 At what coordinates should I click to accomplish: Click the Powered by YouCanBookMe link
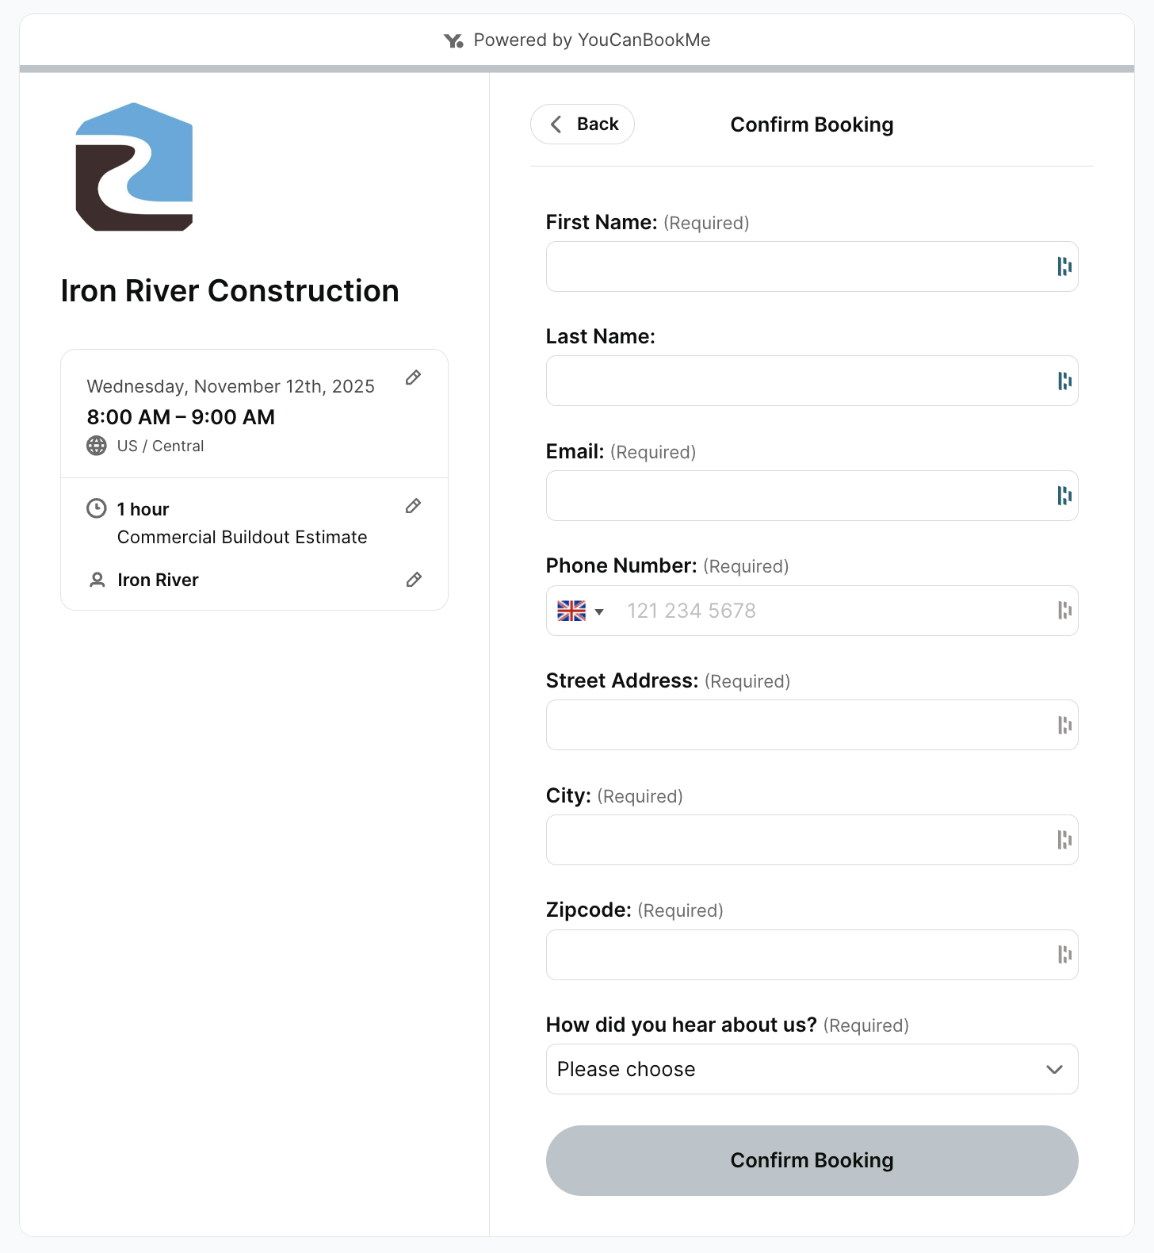[x=591, y=40]
